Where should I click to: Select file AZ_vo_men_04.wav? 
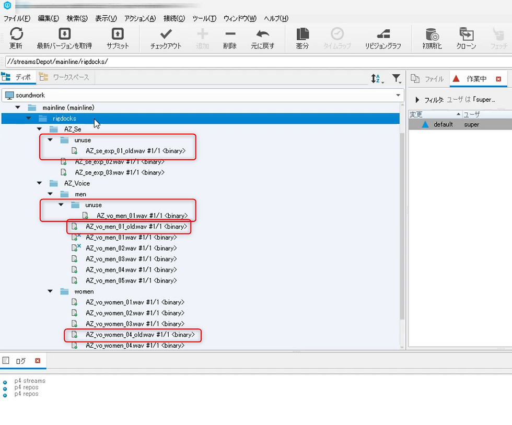[131, 269]
